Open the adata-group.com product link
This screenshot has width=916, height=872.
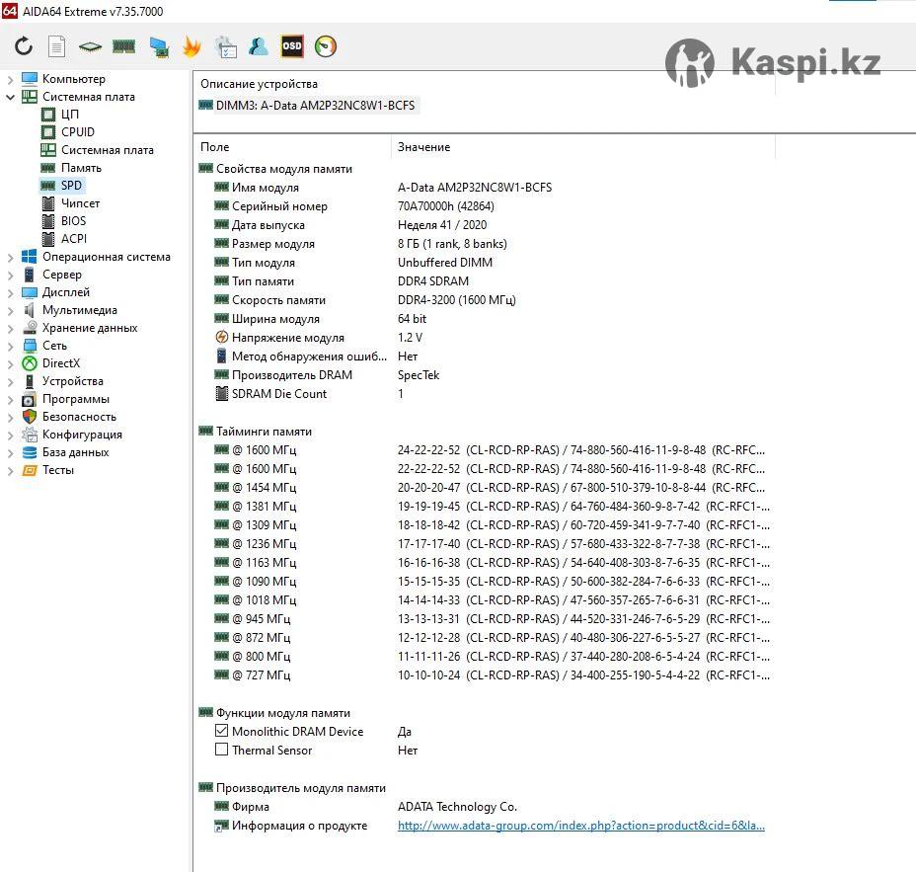click(580, 826)
